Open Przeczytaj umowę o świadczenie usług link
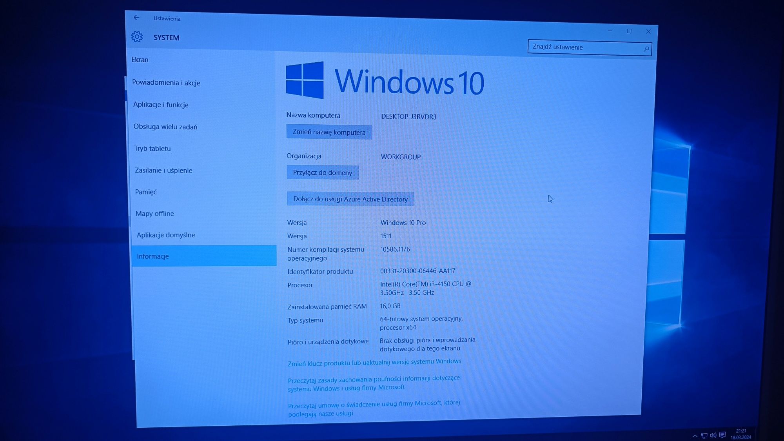The height and width of the screenshot is (441, 784). [374, 408]
